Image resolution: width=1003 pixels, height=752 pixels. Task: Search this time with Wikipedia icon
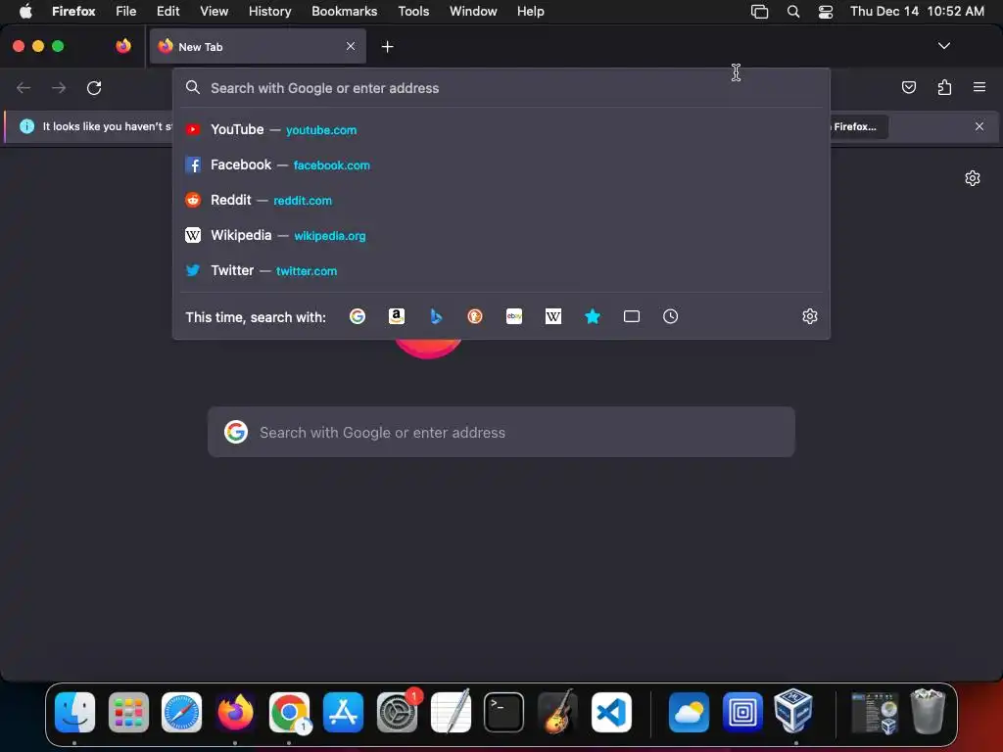point(553,316)
